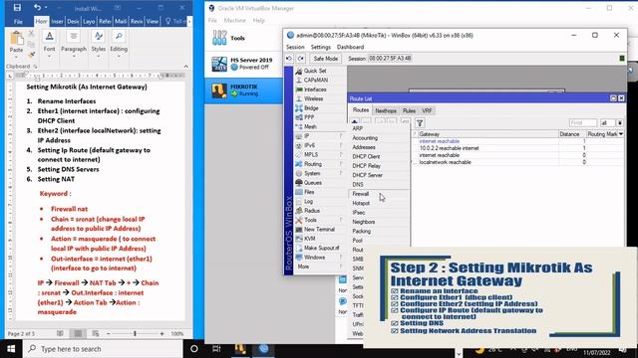The height and width of the screenshot is (358, 638).
Task: Open the Font group in Word
Action: tap(49, 43)
